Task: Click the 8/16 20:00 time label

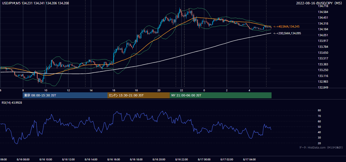Action: click(159, 159)
